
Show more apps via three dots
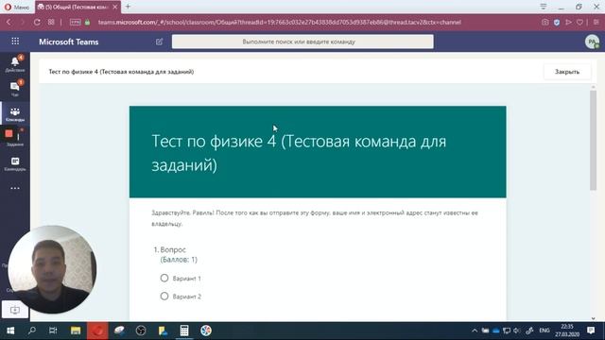click(15, 188)
